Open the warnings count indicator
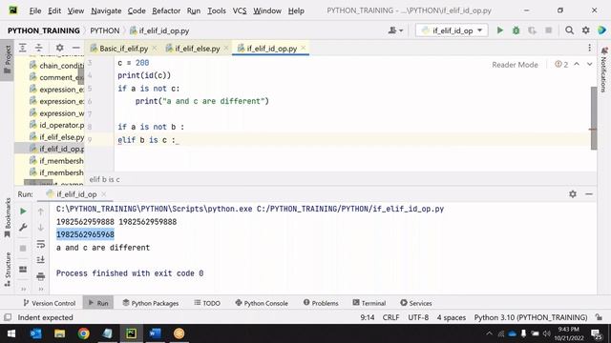 click(561, 65)
